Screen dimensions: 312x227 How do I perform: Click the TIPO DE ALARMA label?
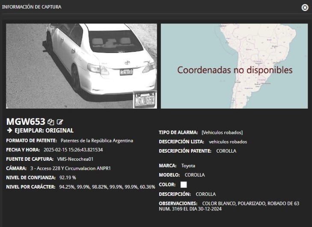pyautogui.click(x=178, y=133)
